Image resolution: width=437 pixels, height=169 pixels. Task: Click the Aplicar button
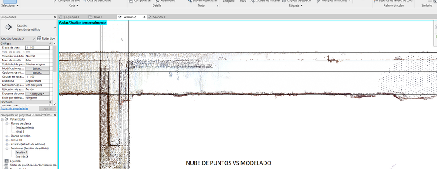(48, 109)
